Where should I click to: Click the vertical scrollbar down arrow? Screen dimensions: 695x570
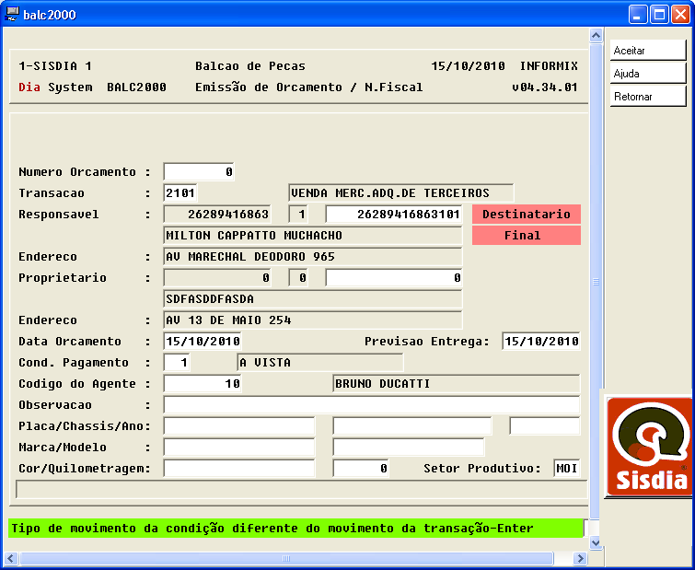[596, 542]
